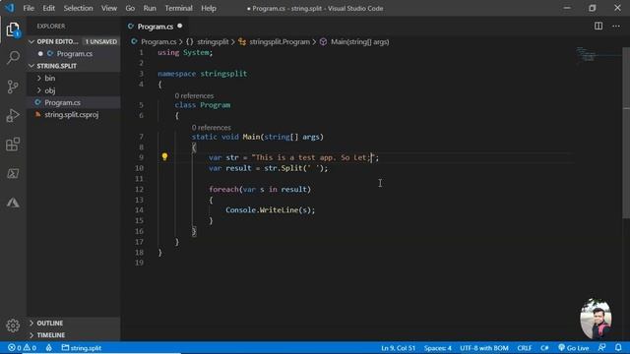This screenshot has width=630, height=354.
Task: Open the Help menu
Action: tap(209, 8)
